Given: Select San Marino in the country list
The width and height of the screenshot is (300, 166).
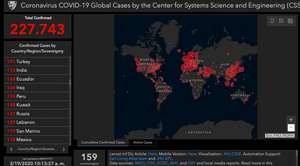Looking at the screenshot, I should click(37, 131).
